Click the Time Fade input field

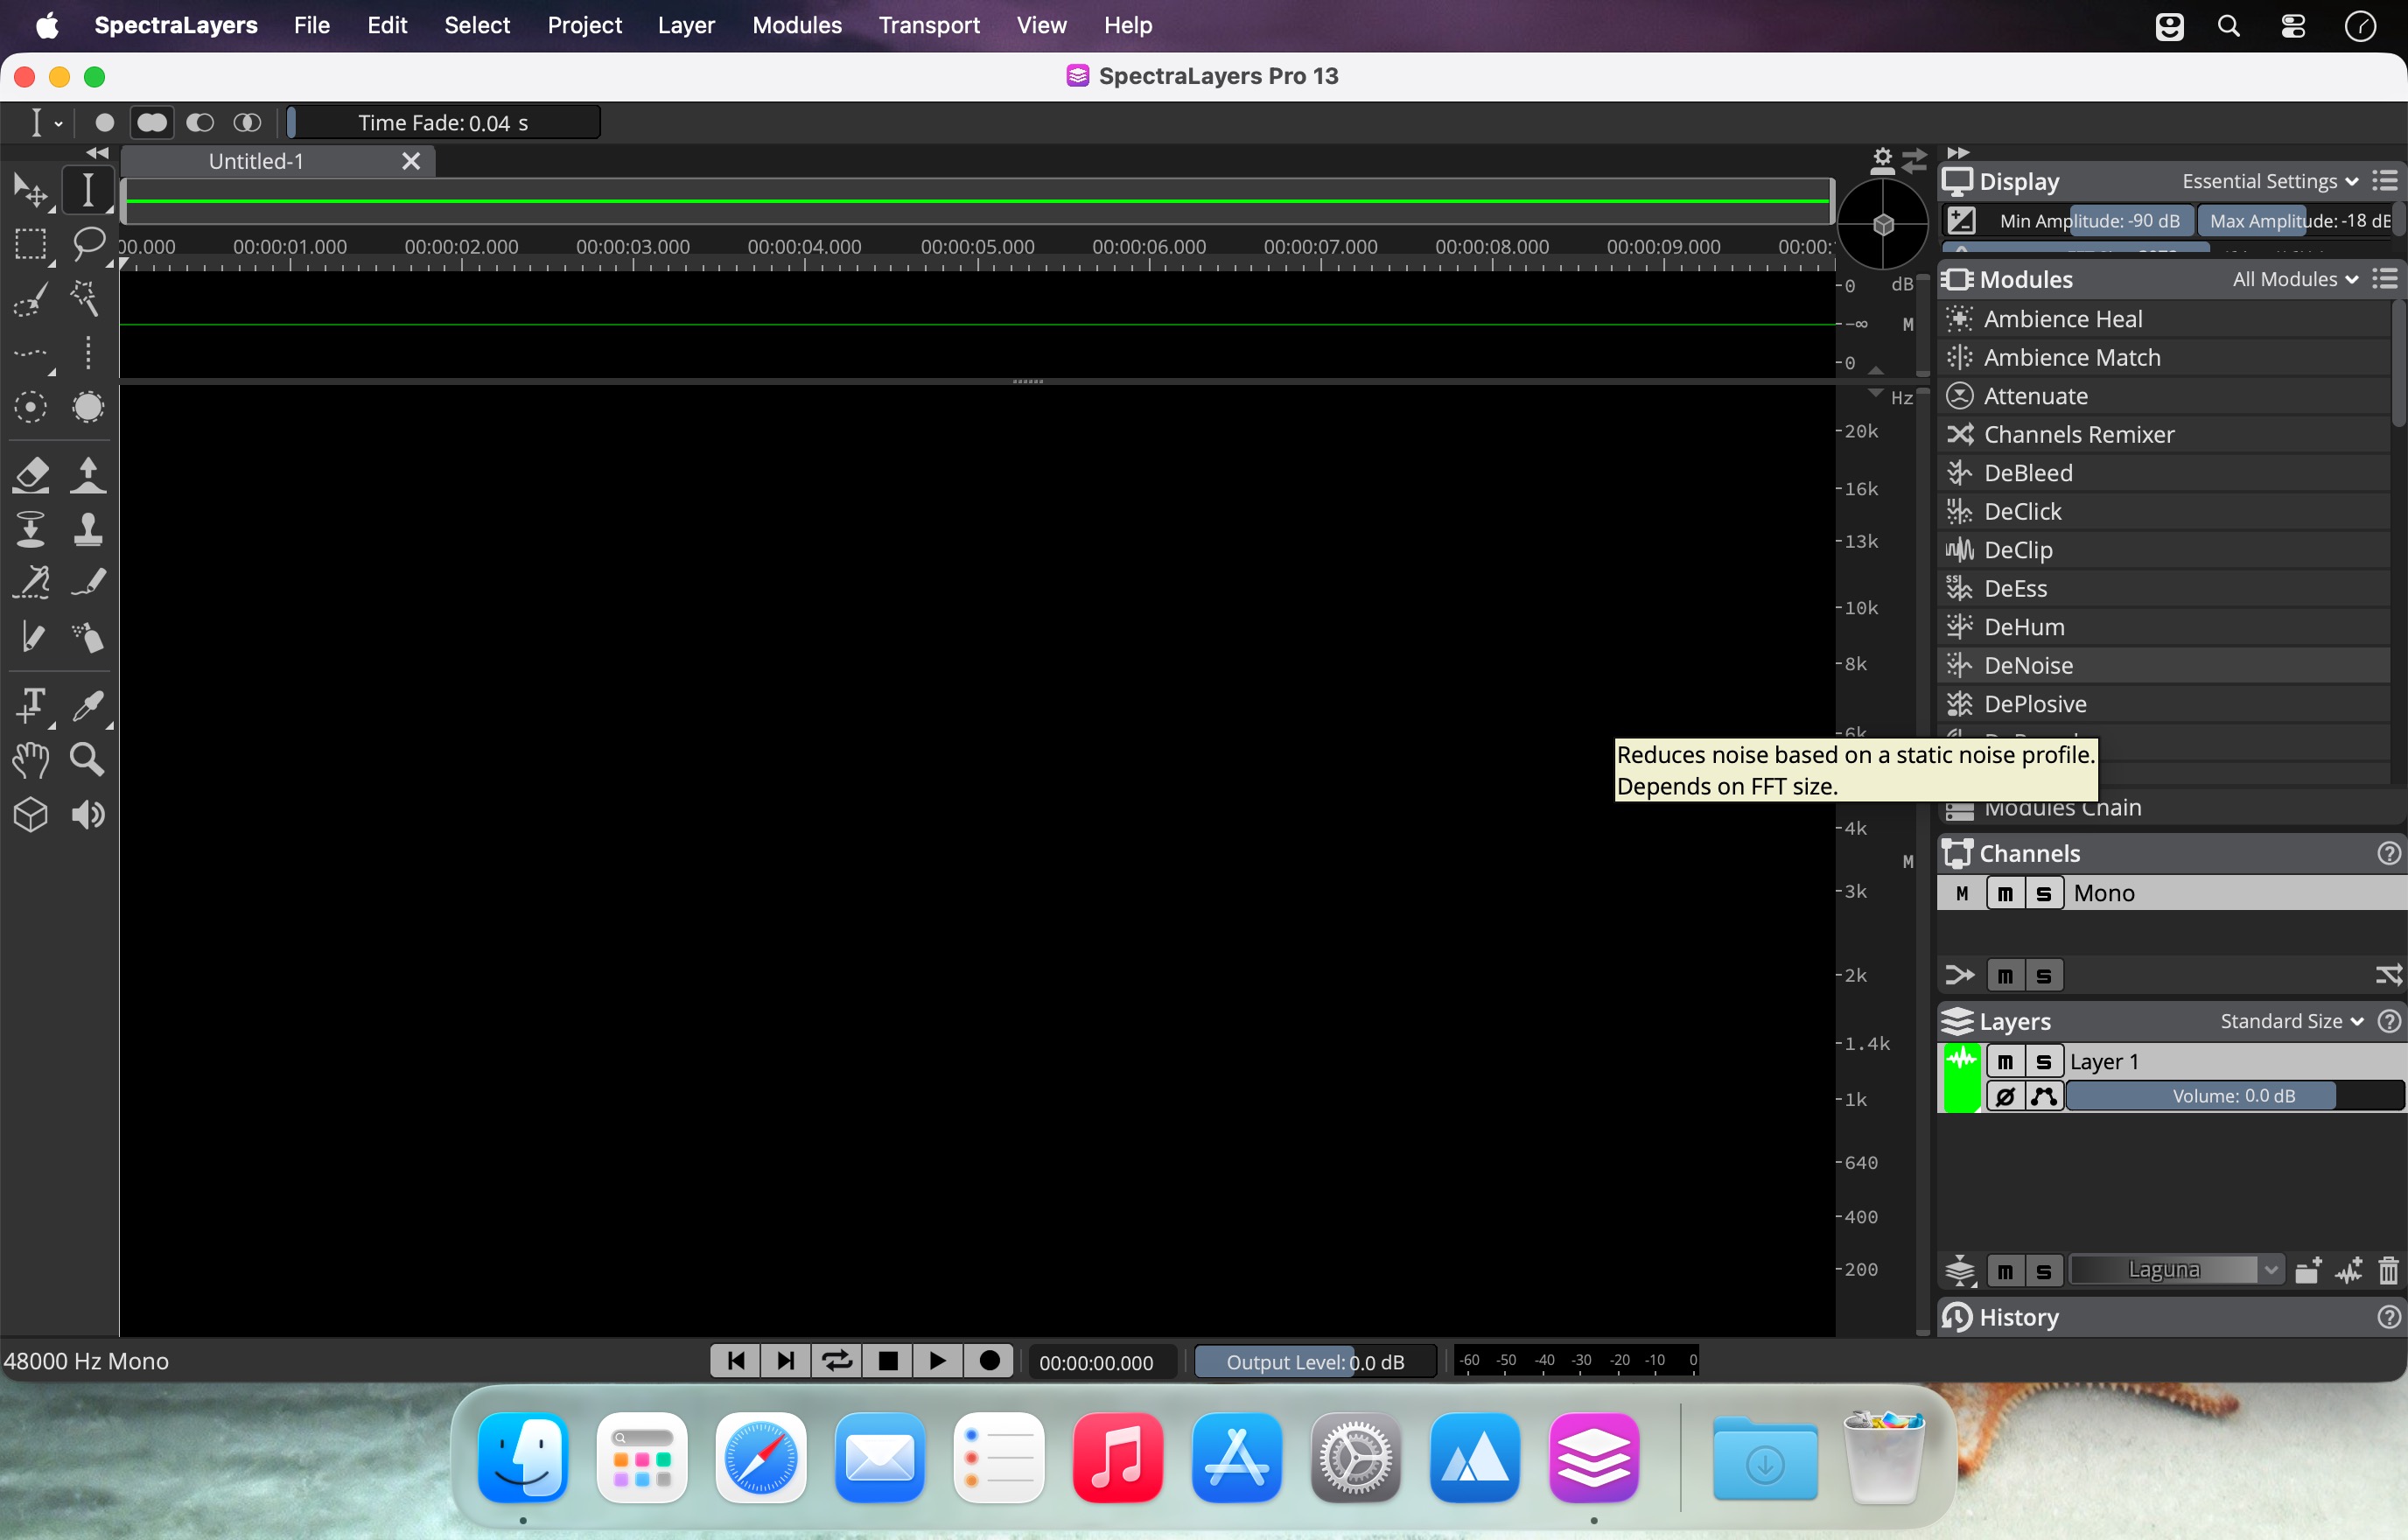click(443, 123)
